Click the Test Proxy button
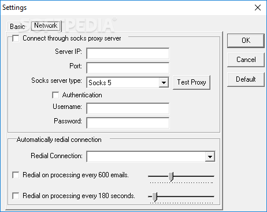 point(191,82)
